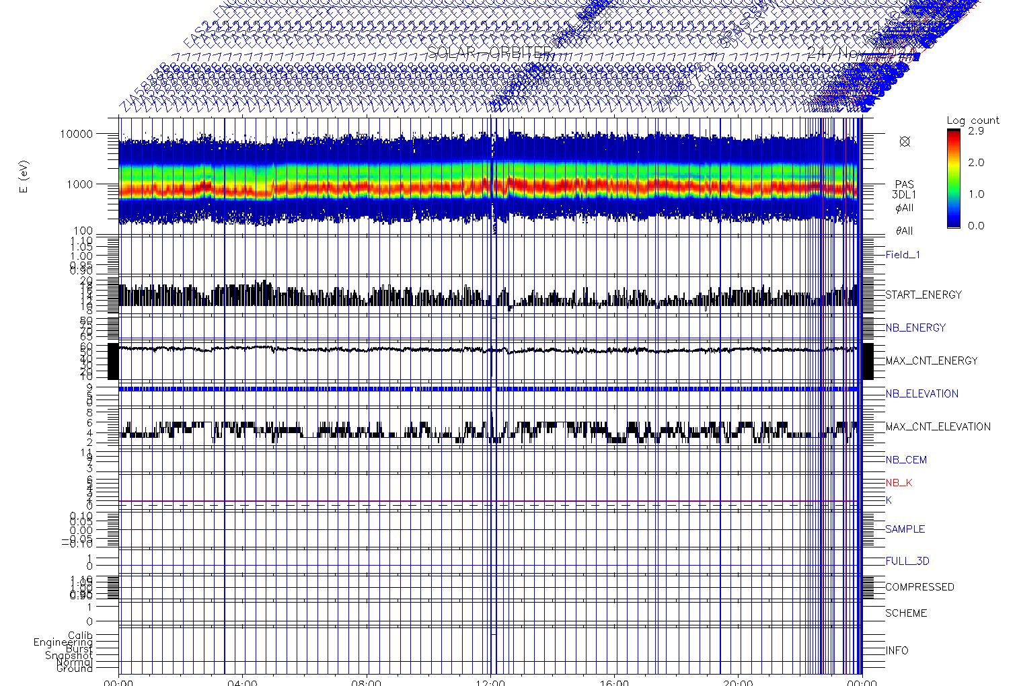Screen dimensions: 1017x686
Task: Click the MAX_CNT_ELEVATION label
Action: pos(938,426)
